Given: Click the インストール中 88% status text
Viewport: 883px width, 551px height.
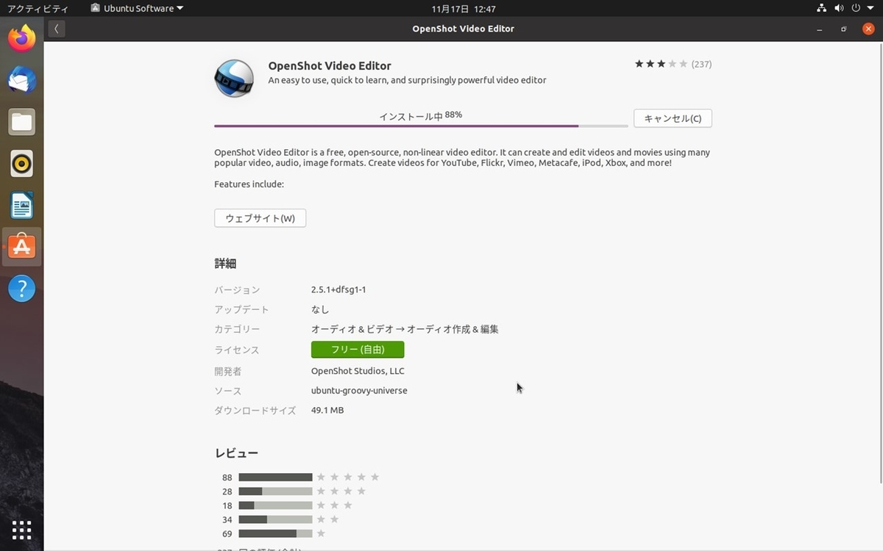Looking at the screenshot, I should [x=420, y=115].
